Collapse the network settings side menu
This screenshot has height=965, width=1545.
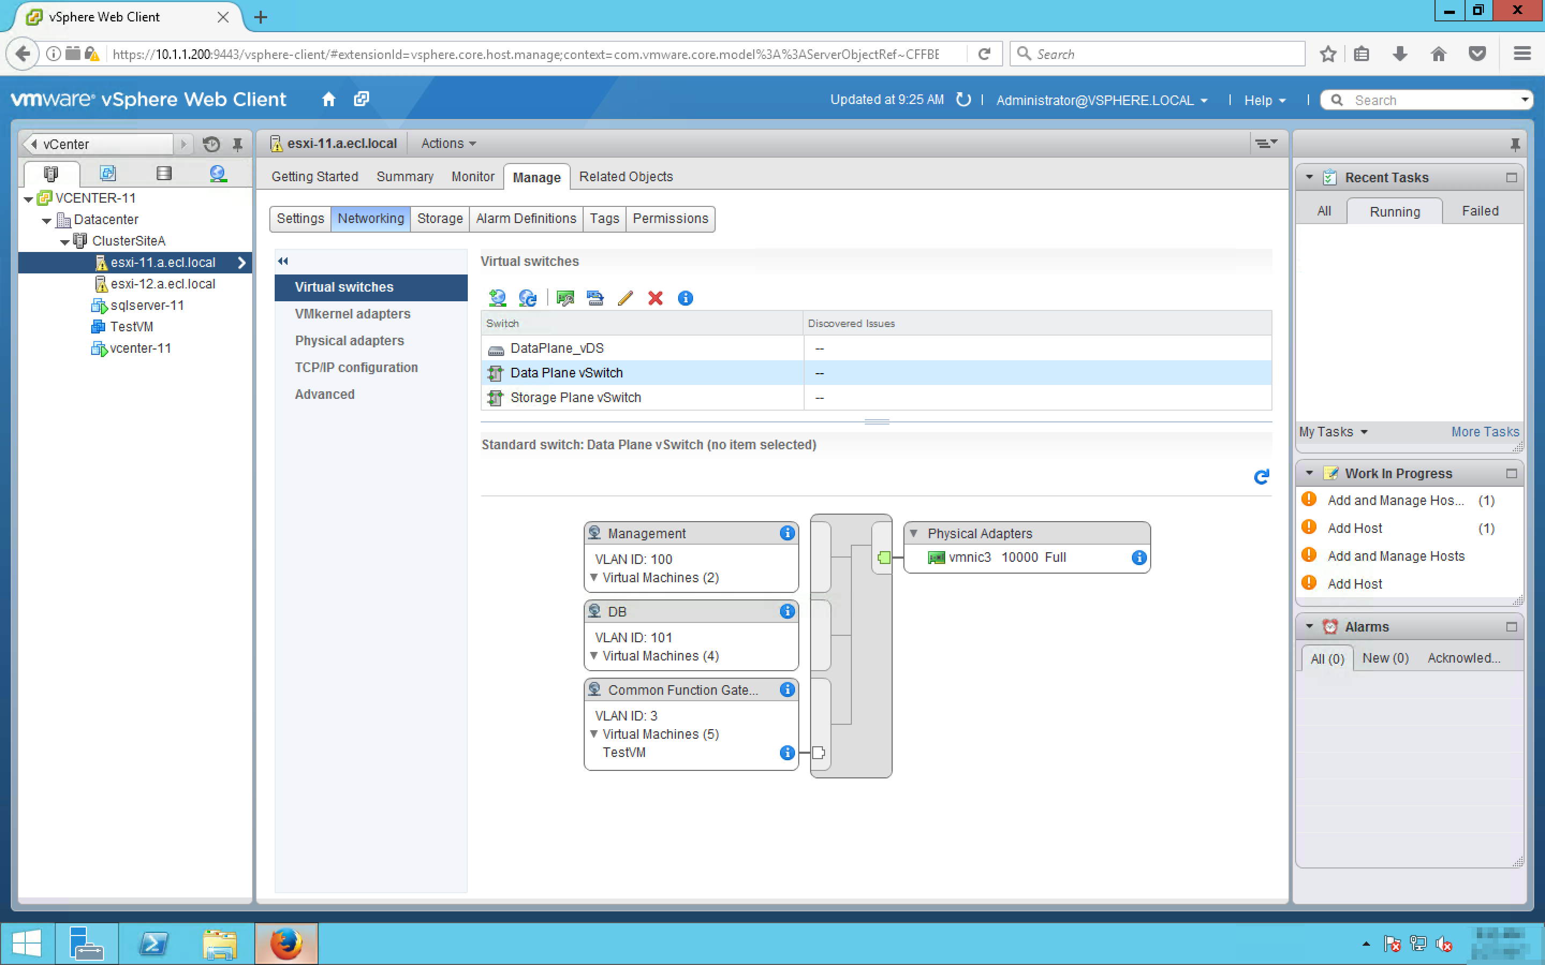point(283,261)
